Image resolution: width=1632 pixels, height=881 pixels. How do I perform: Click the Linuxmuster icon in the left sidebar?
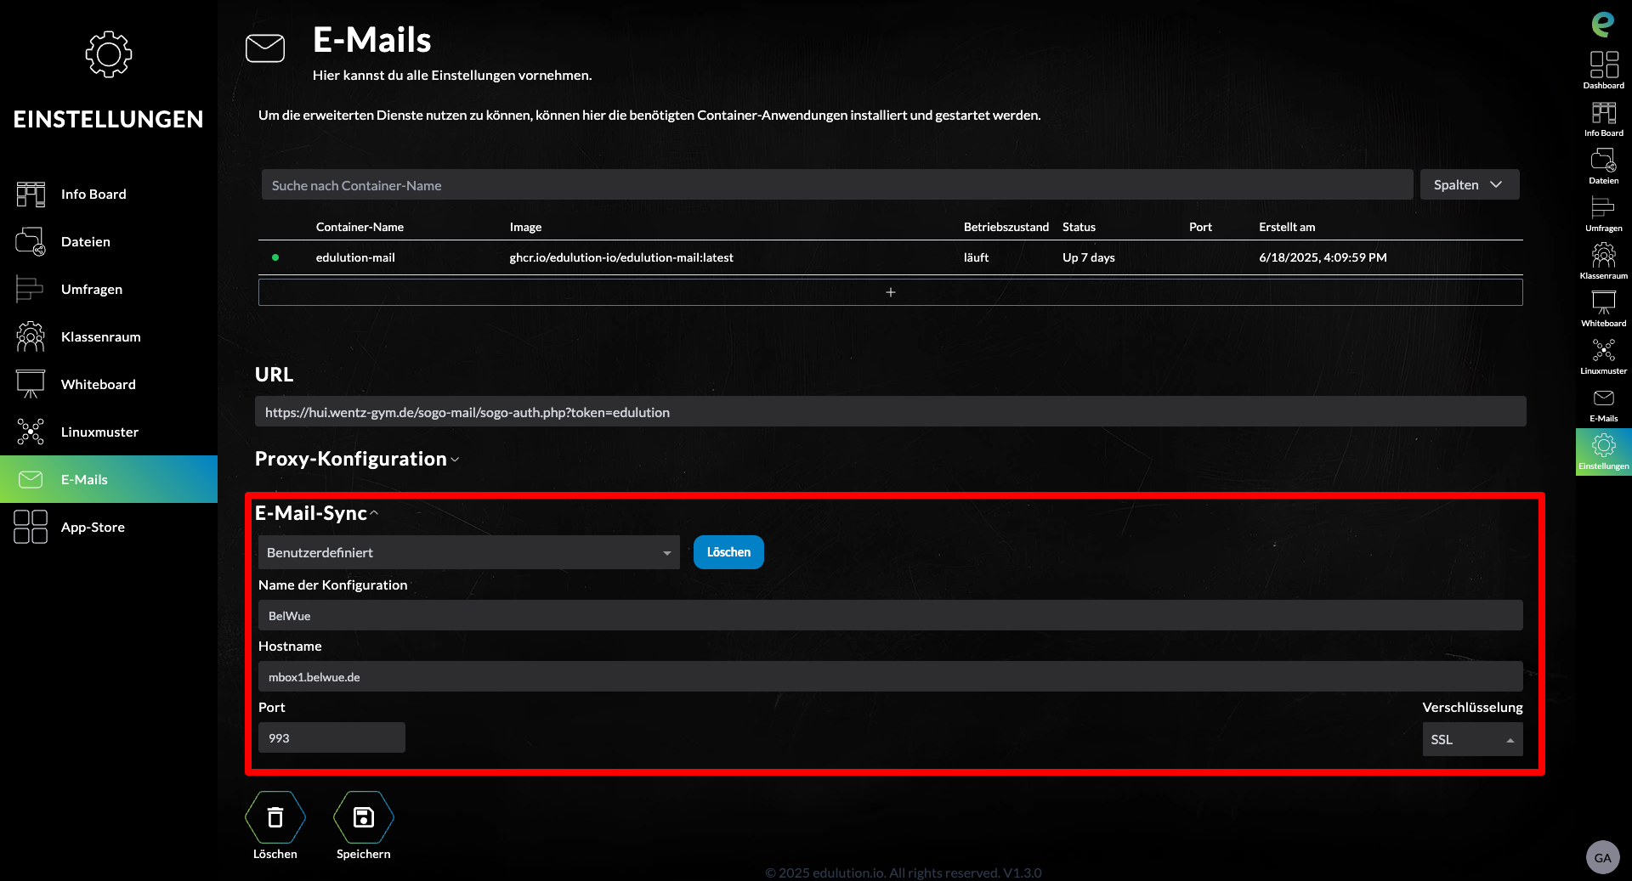[x=31, y=432]
